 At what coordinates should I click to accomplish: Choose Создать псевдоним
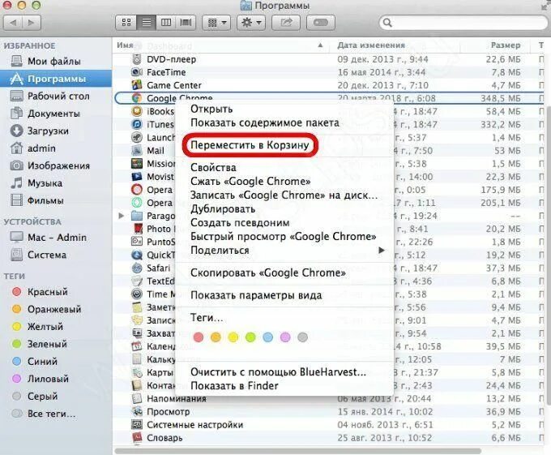point(284,222)
